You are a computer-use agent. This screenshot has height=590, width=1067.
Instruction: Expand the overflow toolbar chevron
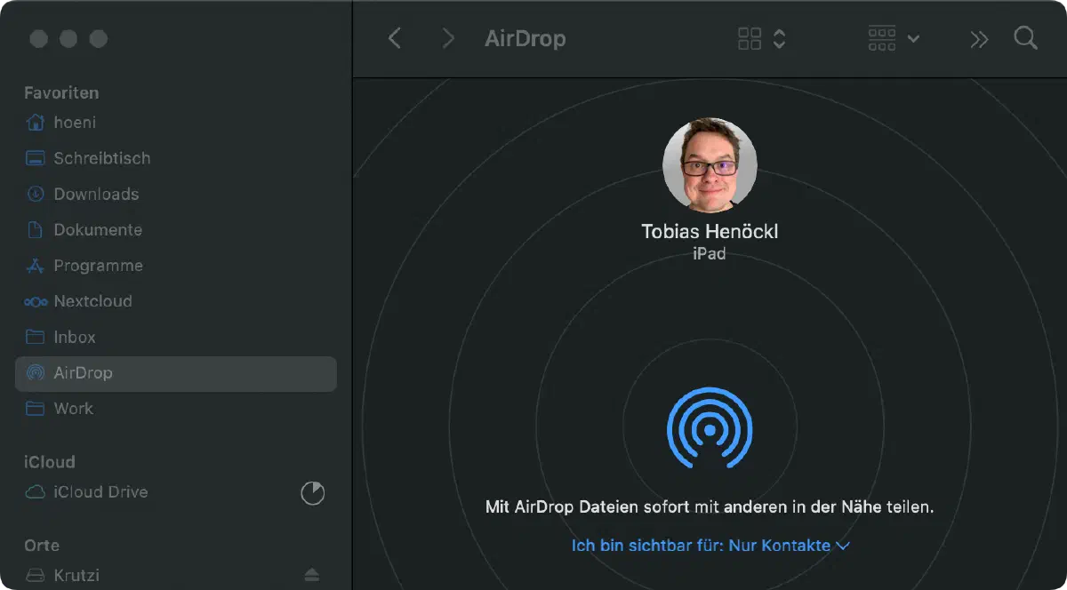click(x=979, y=38)
